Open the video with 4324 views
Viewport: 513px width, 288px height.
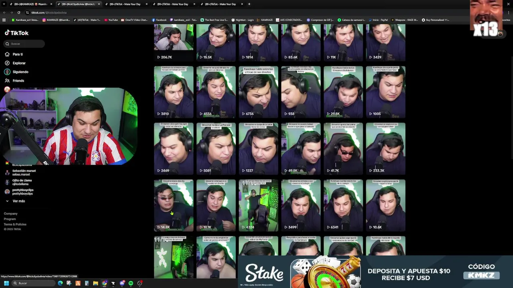[259, 206]
